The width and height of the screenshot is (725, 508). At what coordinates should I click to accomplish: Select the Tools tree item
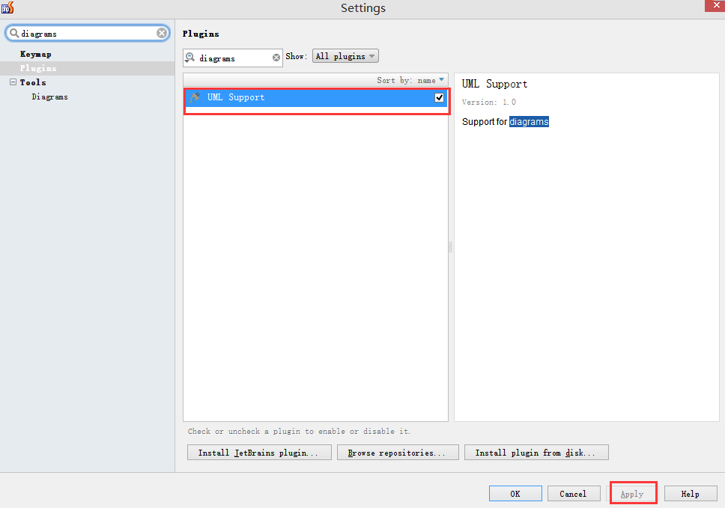[33, 82]
